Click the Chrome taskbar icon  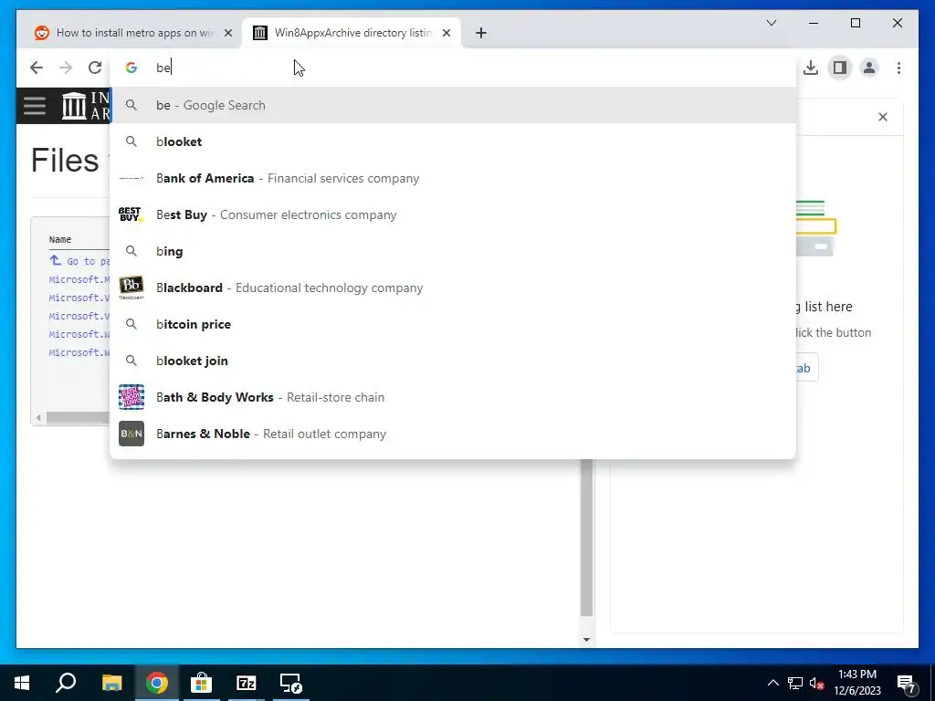pos(156,683)
